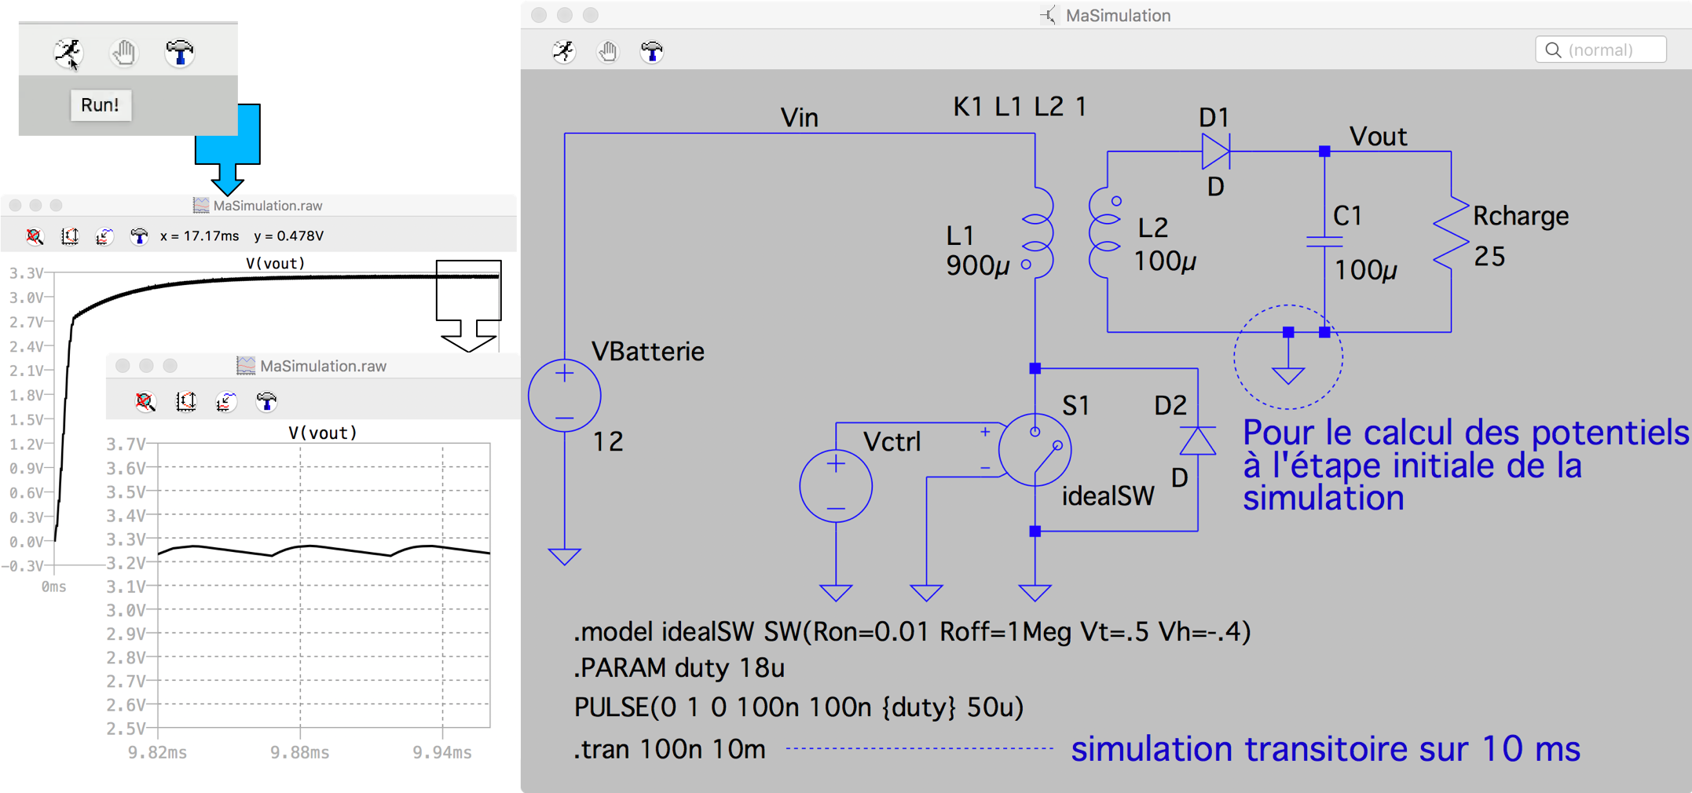Open the hammer Control Panel icon in MaSimulation

652,52
